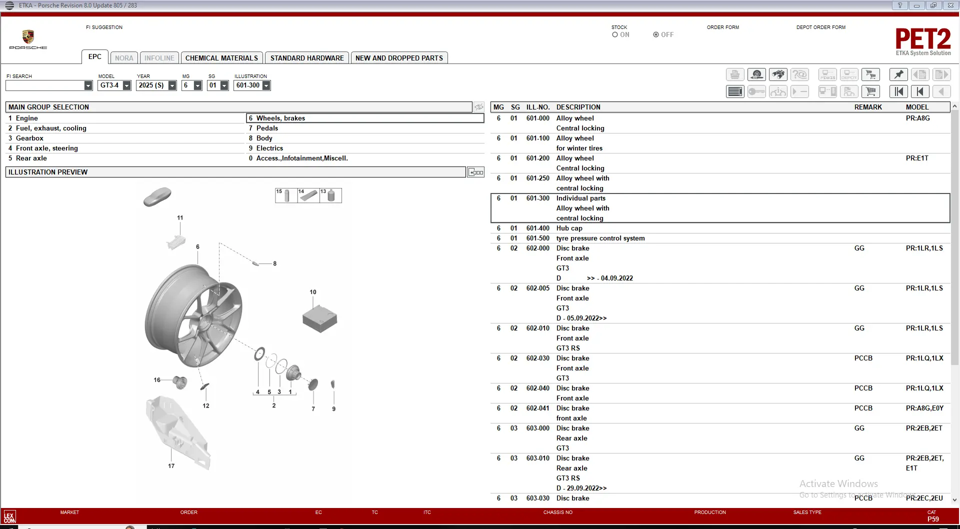The height and width of the screenshot is (529, 960).
Task: Click the previous record arrow-with-bar icon
Action: point(920,91)
